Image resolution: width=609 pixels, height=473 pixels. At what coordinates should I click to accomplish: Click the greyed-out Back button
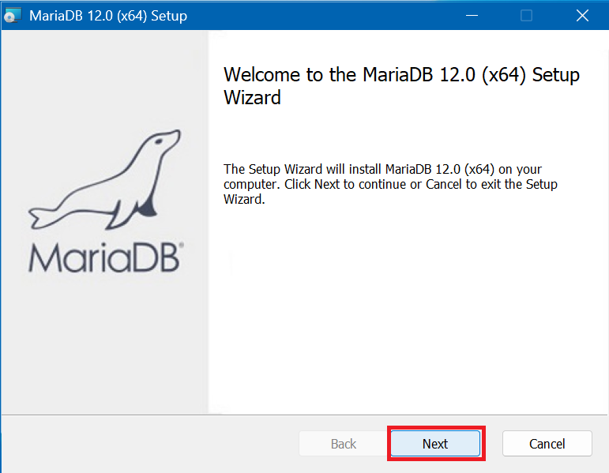[343, 444]
